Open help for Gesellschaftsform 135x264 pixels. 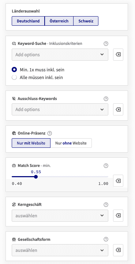pyautogui.click(x=106, y=239)
